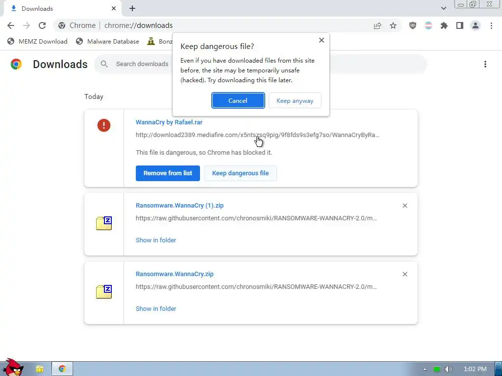Viewport: 502px width, 376px height.
Task: Click the 1:02 PM taskbar clock
Action: [x=475, y=369]
